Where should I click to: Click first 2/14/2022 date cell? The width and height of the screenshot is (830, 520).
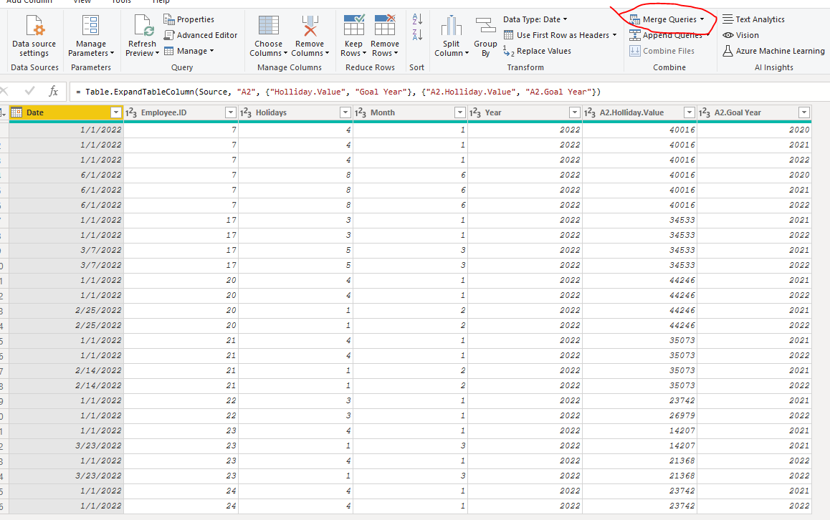pos(66,371)
